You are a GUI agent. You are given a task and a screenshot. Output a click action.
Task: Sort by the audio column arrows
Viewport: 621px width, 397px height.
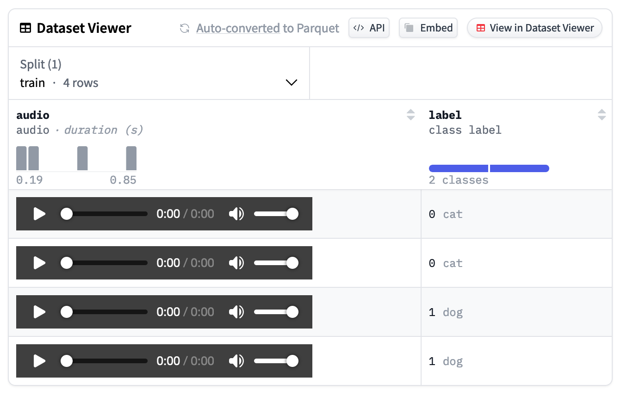point(410,115)
